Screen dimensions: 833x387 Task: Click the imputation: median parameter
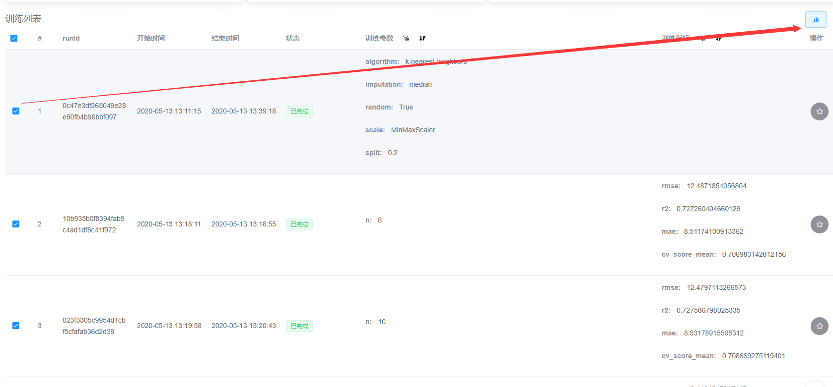tap(399, 84)
